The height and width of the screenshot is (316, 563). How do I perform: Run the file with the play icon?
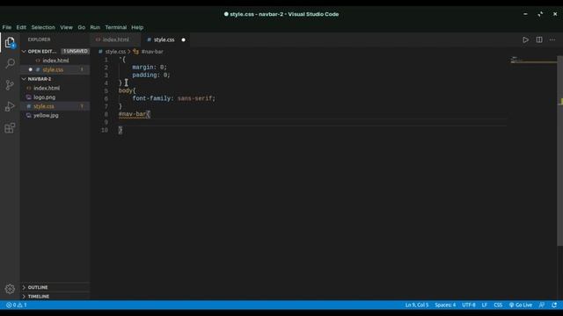pyautogui.click(x=525, y=39)
